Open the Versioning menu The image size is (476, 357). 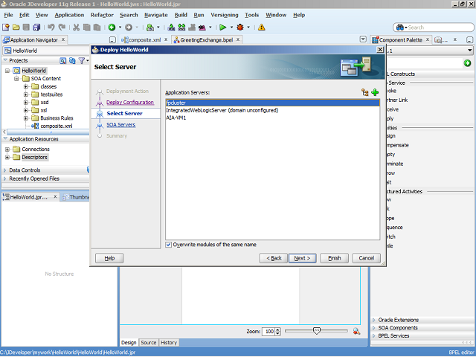tap(225, 15)
